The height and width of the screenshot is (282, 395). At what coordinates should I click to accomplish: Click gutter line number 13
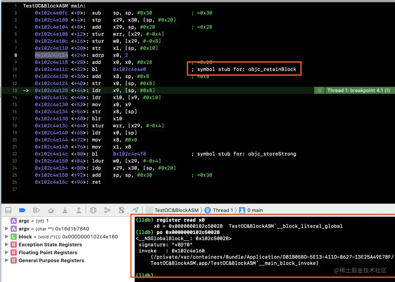coord(14,90)
